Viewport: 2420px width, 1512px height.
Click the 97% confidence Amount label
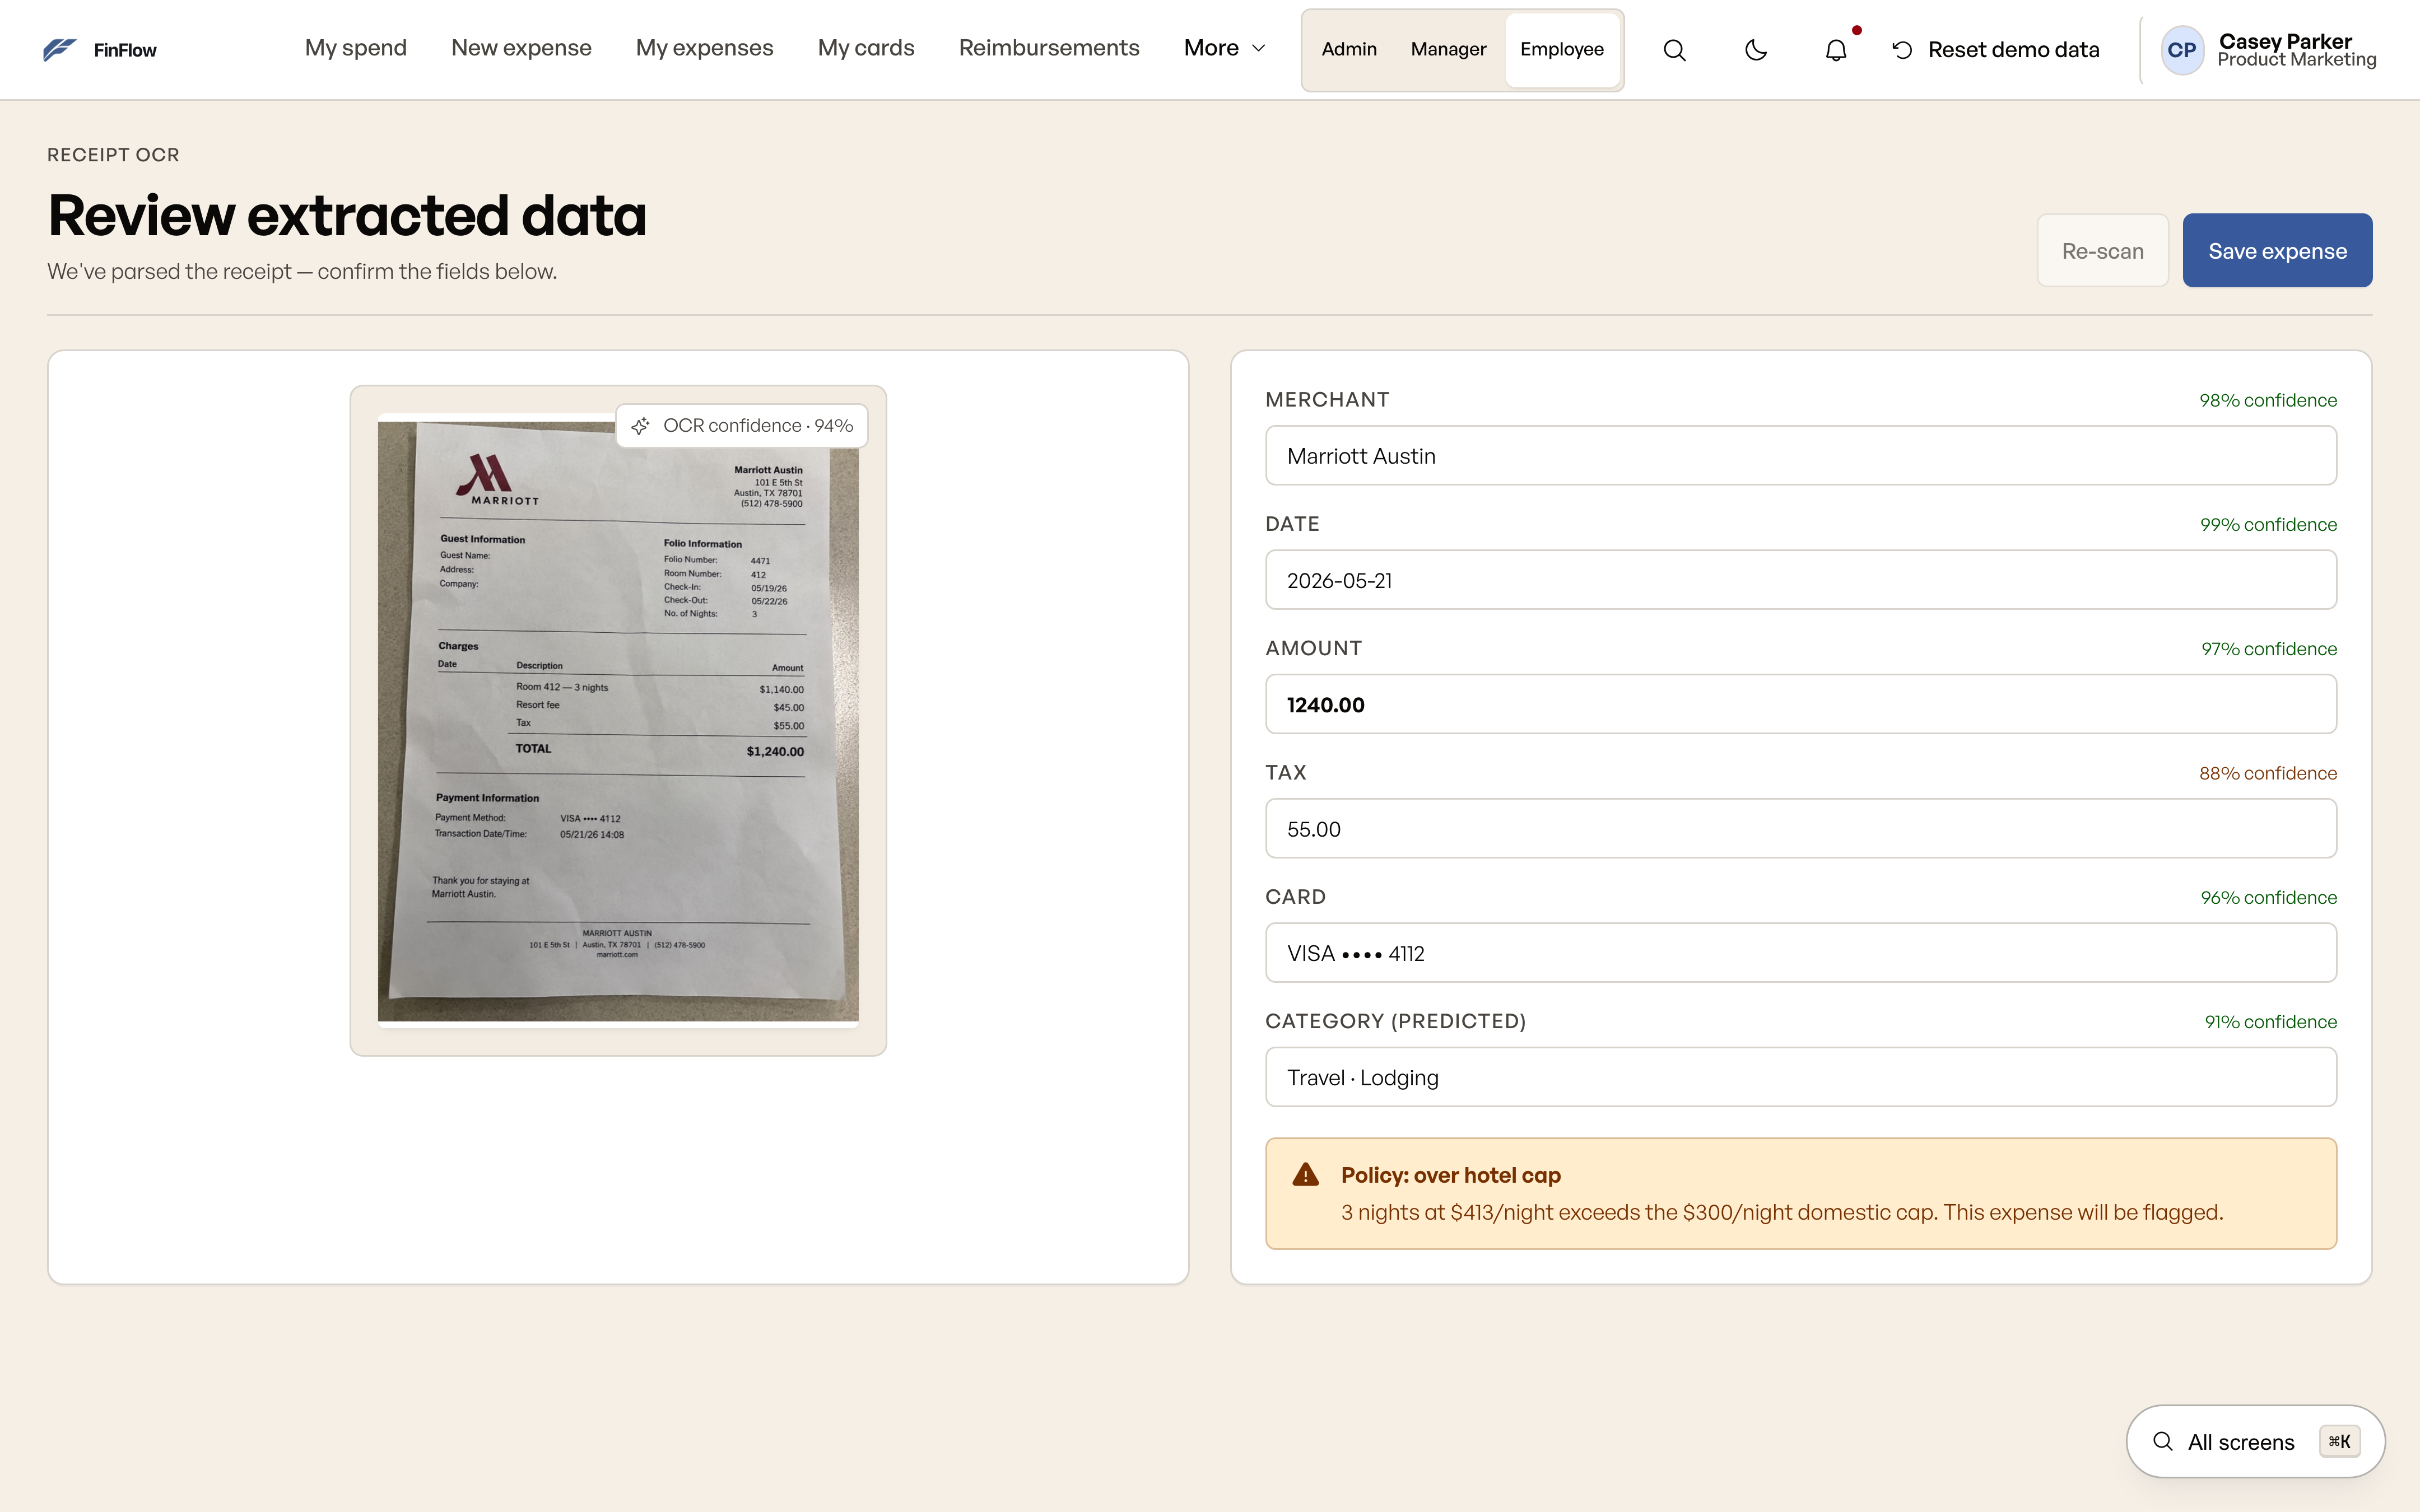(2268, 649)
